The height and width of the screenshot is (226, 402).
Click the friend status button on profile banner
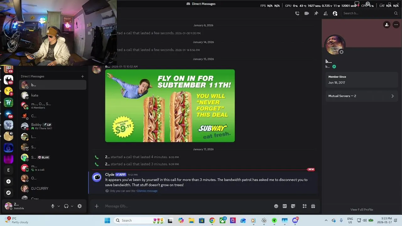point(387,25)
